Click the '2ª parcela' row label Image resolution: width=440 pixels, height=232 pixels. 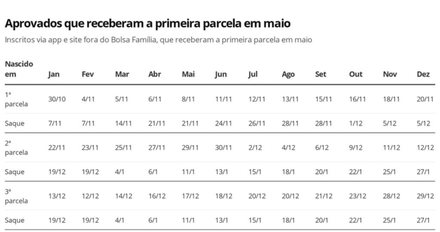[16, 148]
